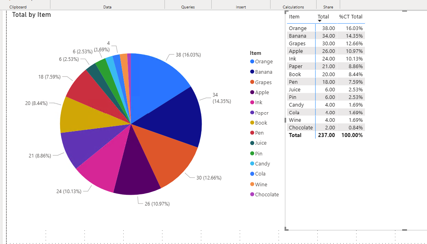Click the 100.00% total percentage value
427x244 pixels.
coord(352,135)
